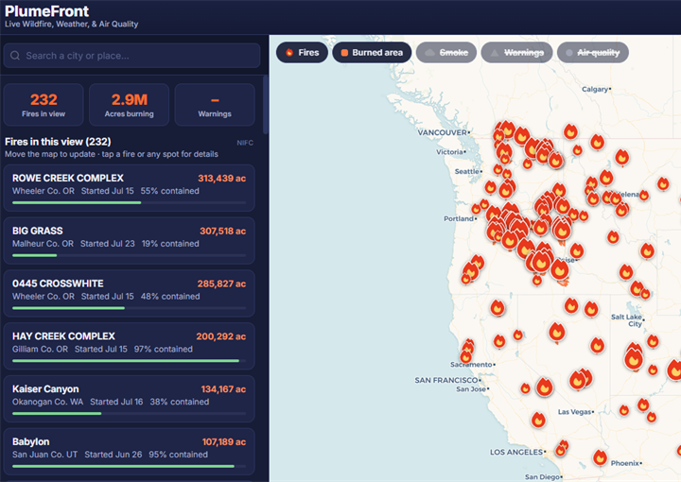Click the San Jose map label
This screenshot has width=681, height=482.
point(471,389)
